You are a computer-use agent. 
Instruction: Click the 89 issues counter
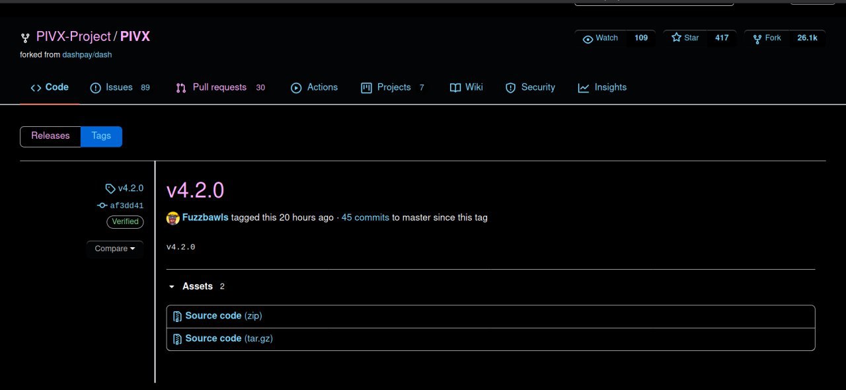[145, 88]
